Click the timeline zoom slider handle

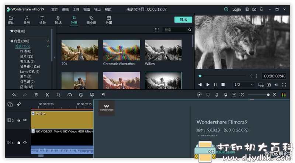(x=268, y=95)
